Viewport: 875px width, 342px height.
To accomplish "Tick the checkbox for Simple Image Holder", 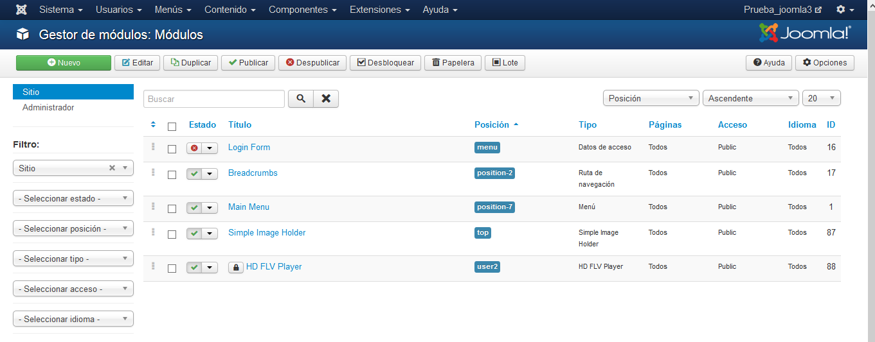I will click(x=172, y=234).
